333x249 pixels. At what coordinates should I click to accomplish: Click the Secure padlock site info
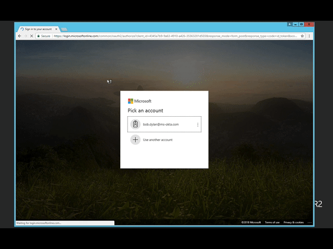coord(44,36)
